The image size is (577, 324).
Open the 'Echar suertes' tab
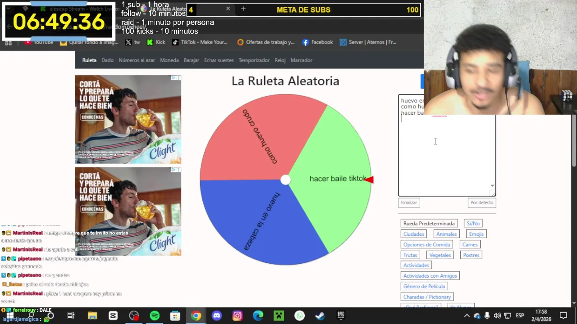click(x=219, y=60)
